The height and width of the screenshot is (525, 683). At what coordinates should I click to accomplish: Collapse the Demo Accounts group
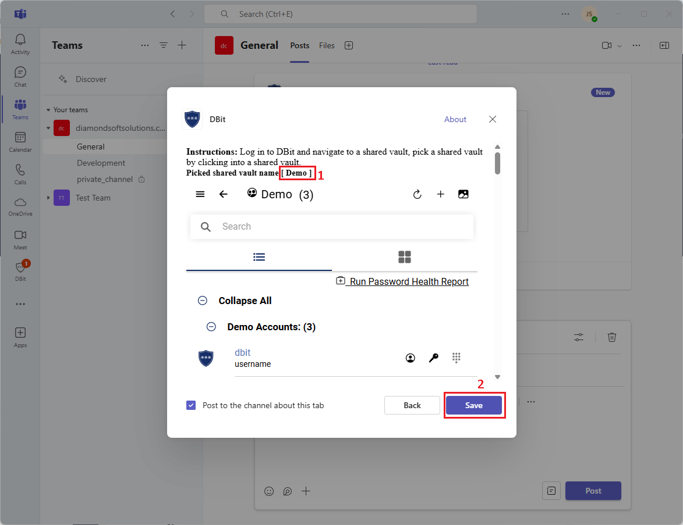tap(211, 327)
